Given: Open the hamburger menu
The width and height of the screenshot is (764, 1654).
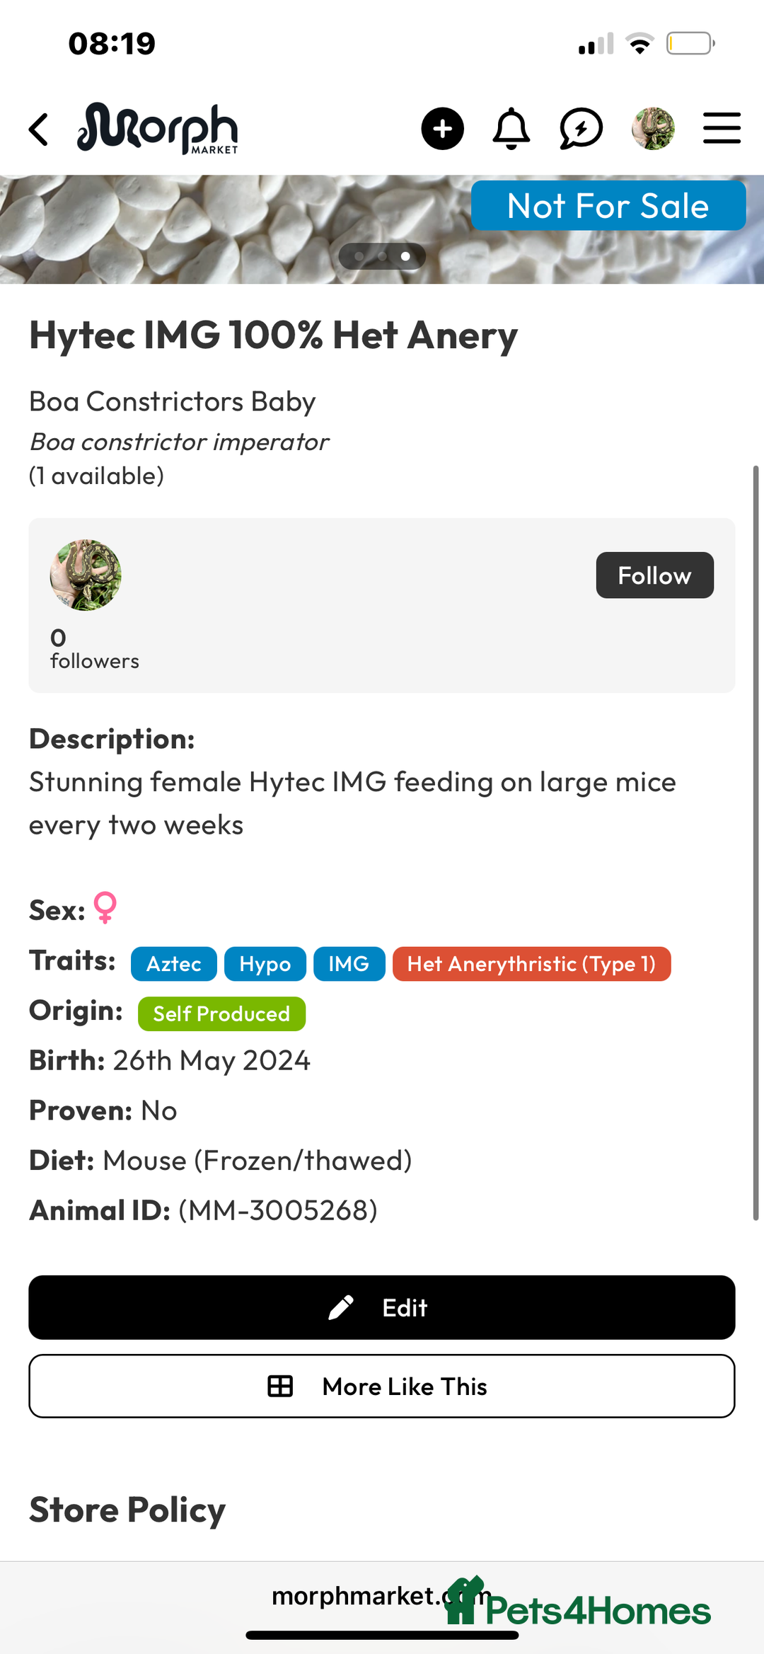Looking at the screenshot, I should pos(722,129).
